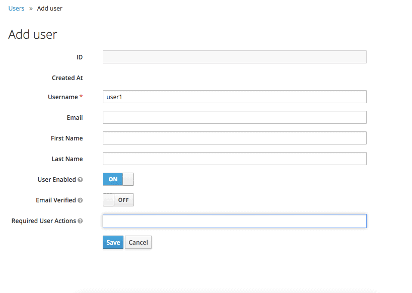Viewport: 412px width, 293px height.
Task: Save the new user
Action: point(113,242)
